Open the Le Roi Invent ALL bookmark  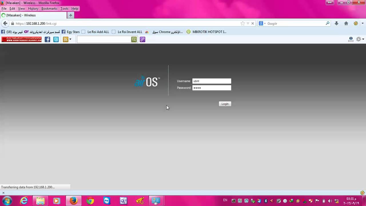tap(127, 32)
